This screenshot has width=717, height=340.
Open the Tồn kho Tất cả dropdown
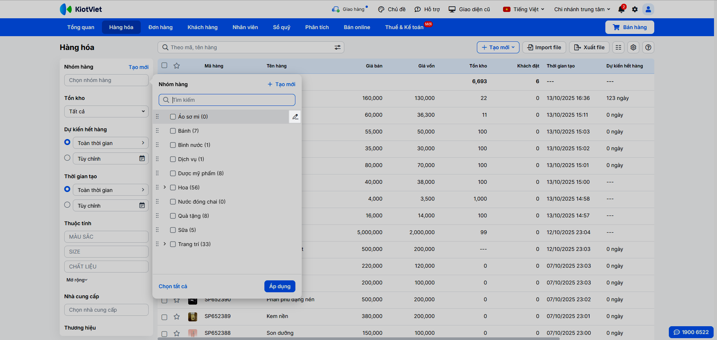pos(106,111)
